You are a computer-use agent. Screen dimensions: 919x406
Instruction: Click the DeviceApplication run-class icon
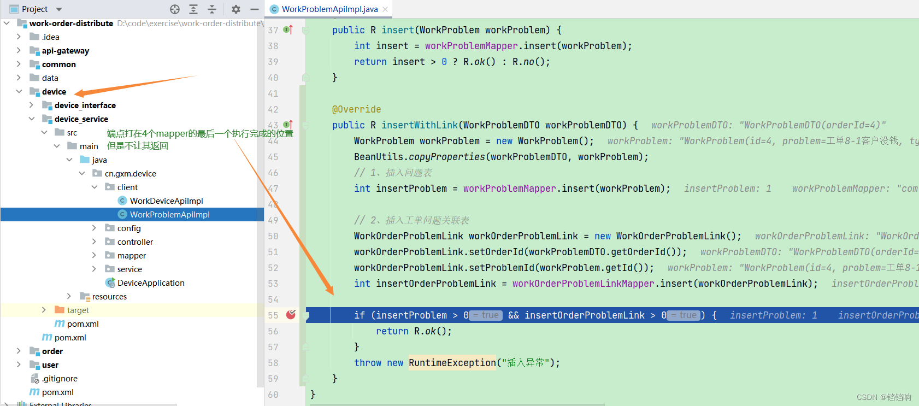(x=110, y=283)
